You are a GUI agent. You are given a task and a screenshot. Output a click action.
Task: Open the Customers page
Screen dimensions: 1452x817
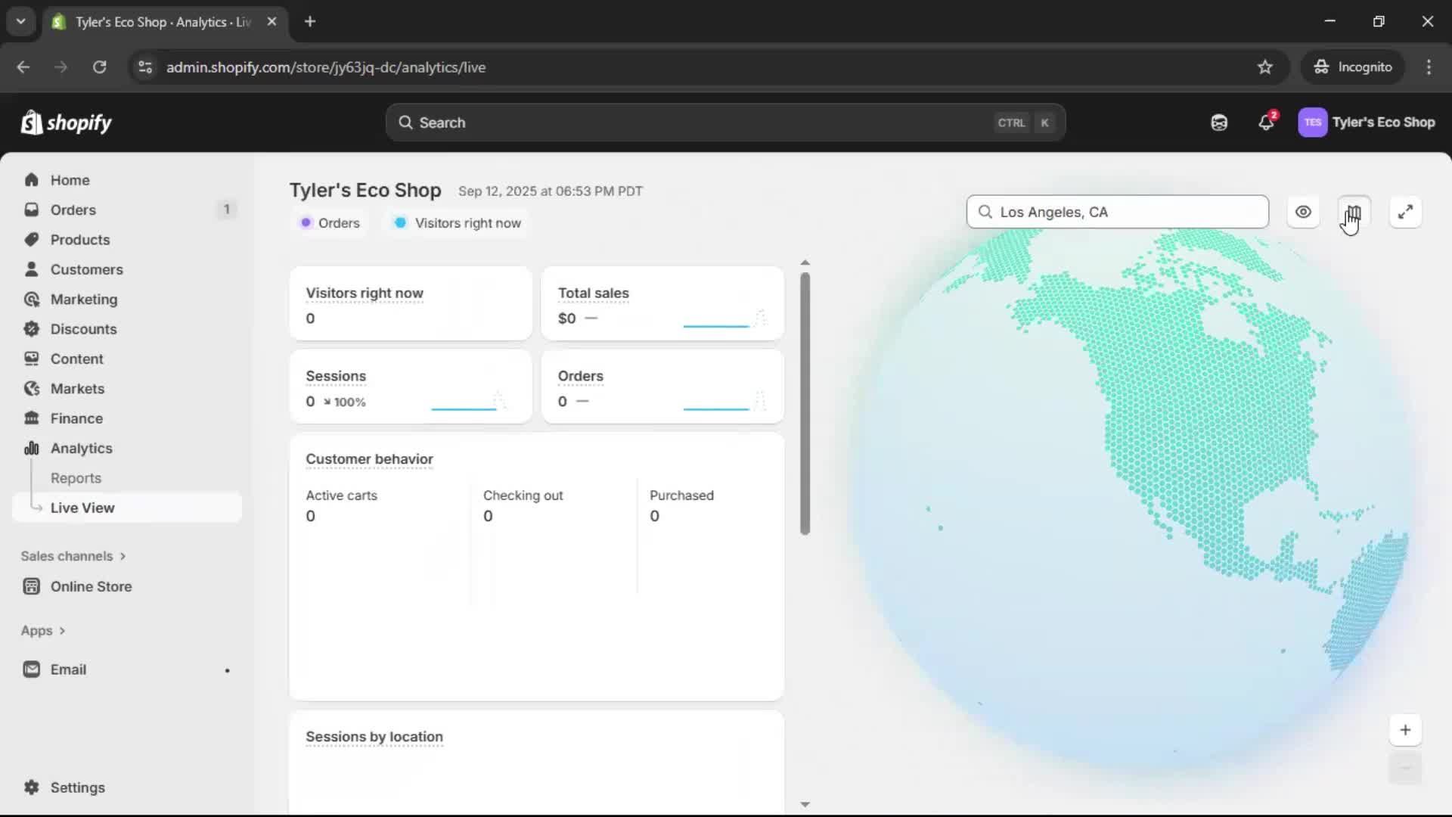coord(87,269)
